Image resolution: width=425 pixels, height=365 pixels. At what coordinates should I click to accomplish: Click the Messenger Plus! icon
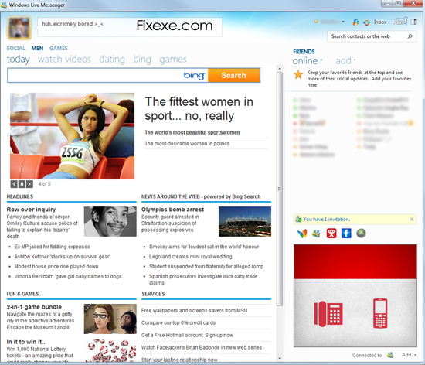(x=400, y=22)
